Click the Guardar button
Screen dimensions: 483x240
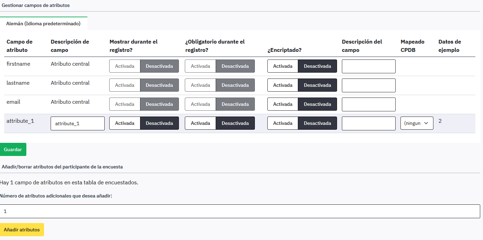pyautogui.click(x=13, y=149)
